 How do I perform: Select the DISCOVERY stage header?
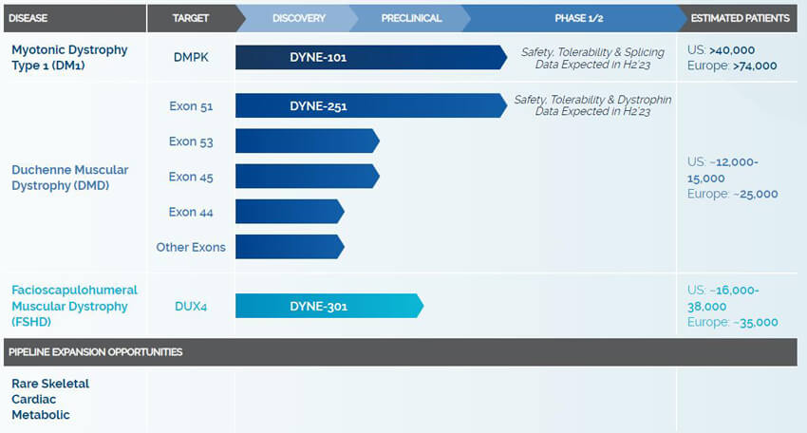298,18
